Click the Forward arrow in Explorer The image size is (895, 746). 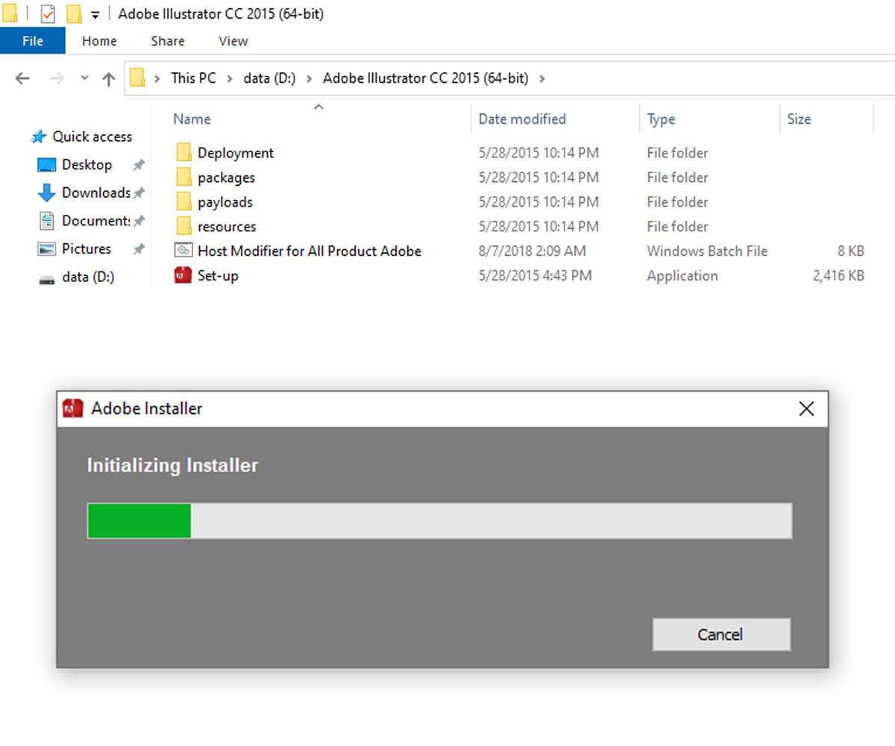(x=57, y=78)
